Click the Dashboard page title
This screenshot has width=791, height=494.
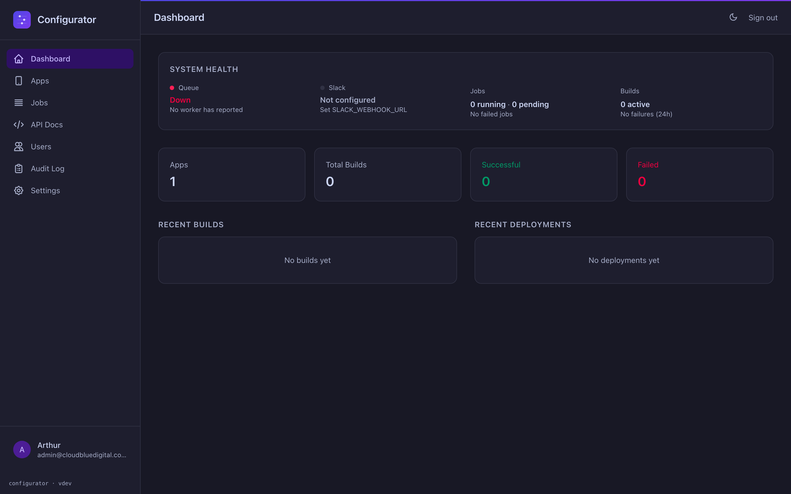(179, 17)
